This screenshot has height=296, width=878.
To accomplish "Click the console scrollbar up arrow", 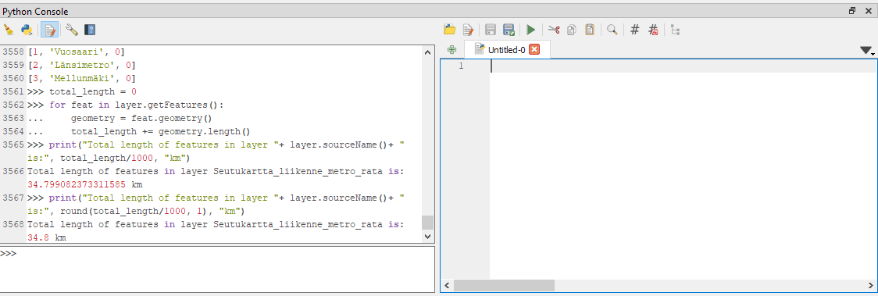I will 428,52.
